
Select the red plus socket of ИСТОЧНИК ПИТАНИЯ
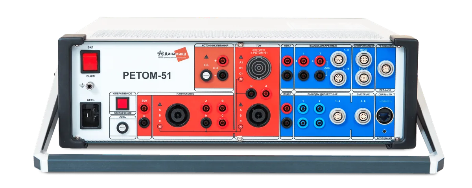tap(223, 60)
